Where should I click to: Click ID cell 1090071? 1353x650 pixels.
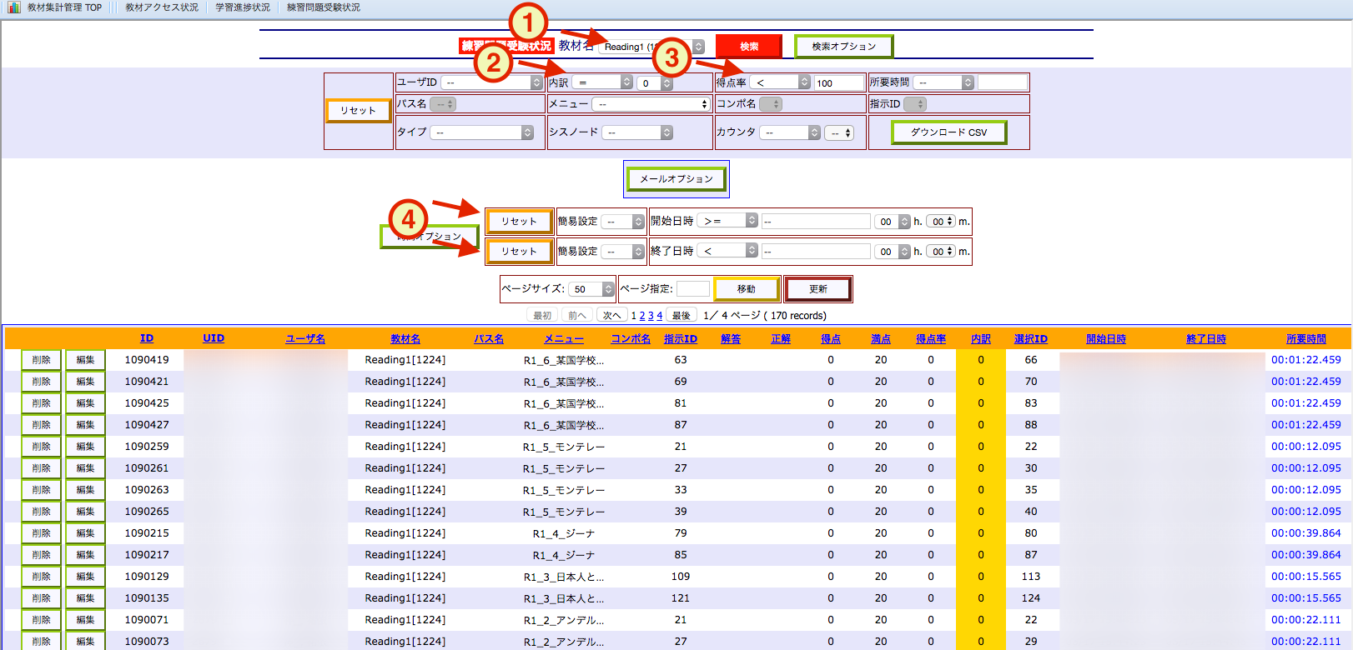click(x=147, y=620)
